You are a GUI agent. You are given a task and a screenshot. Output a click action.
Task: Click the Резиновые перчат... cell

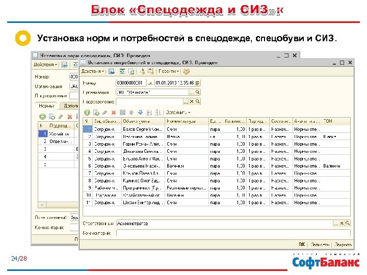point(187,188)
